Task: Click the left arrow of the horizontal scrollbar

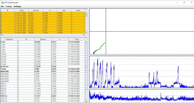Action: [1, 34]
